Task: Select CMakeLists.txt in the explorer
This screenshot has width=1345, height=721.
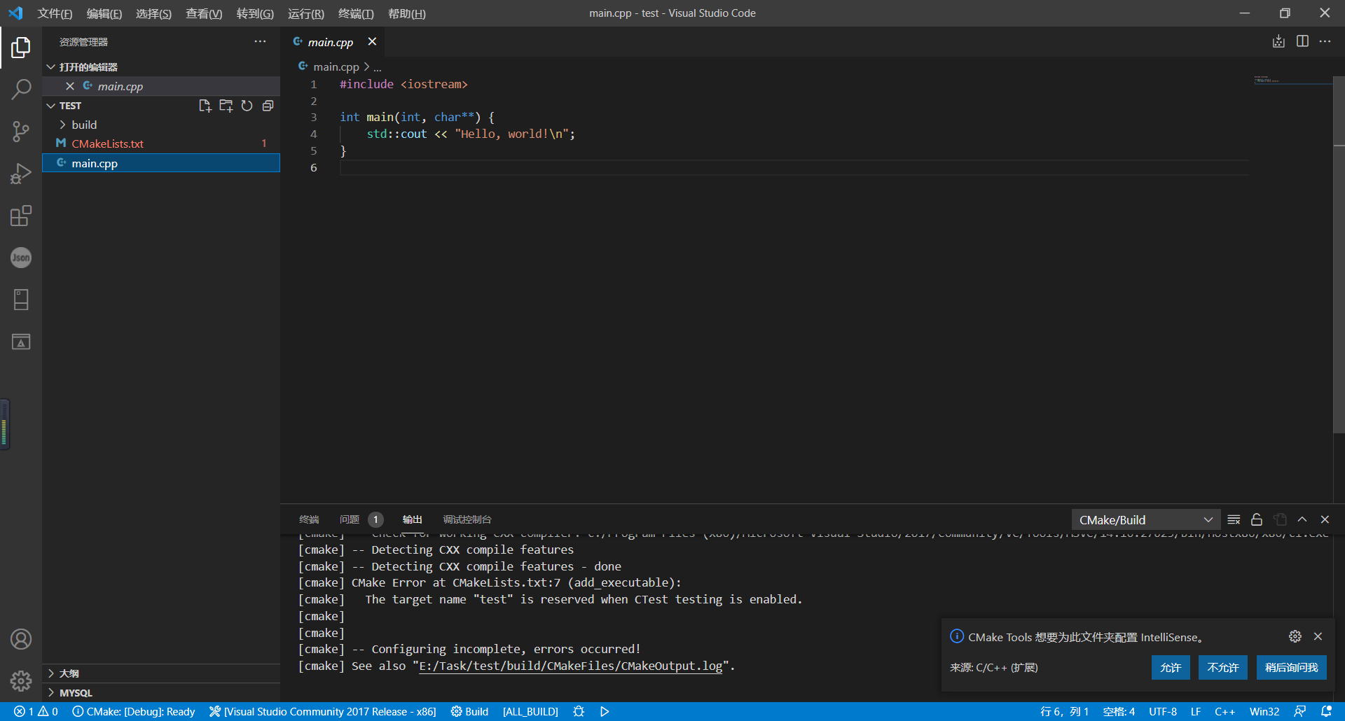Action: pyautogui.click(x=108, y=143)
